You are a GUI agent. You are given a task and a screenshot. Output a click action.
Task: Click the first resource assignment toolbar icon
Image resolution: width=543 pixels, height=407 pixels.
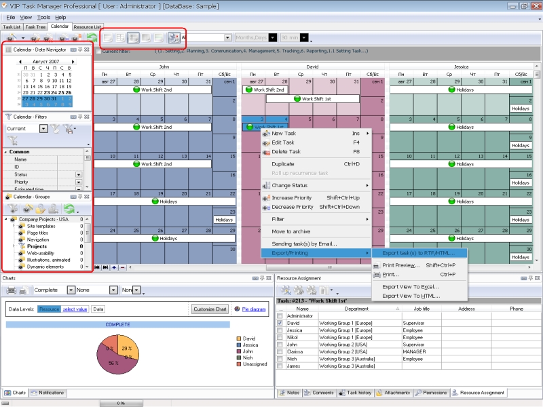pos(286,290)
